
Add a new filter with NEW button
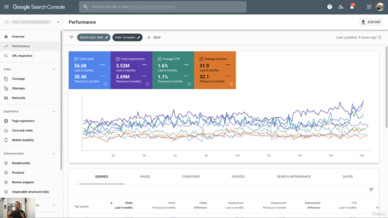click(154, 38)
